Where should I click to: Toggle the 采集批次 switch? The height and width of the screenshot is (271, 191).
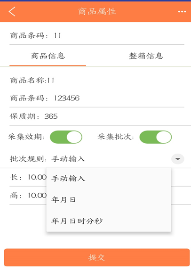pos(155,137)
